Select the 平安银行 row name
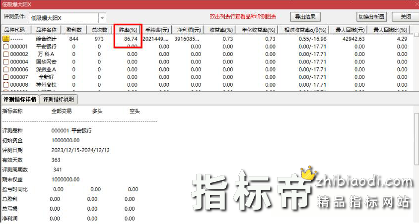Screen dimensions: 419x224 [46, 47]
